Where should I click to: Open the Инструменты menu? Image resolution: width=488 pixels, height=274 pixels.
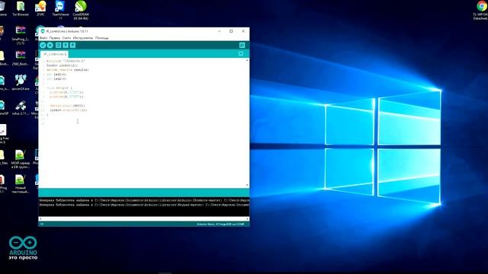point(83,38)
